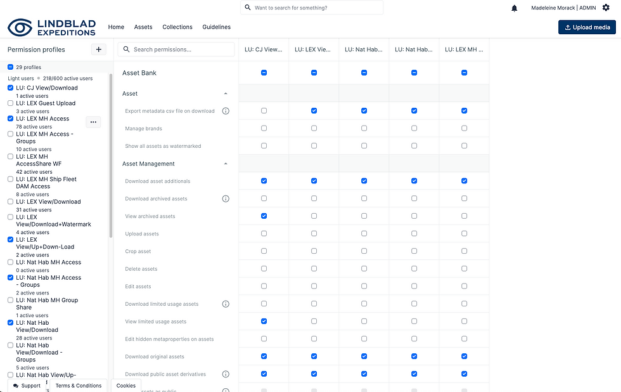Enable the LU: Nat Hab MH Access profile checkbox

[11, 263]
